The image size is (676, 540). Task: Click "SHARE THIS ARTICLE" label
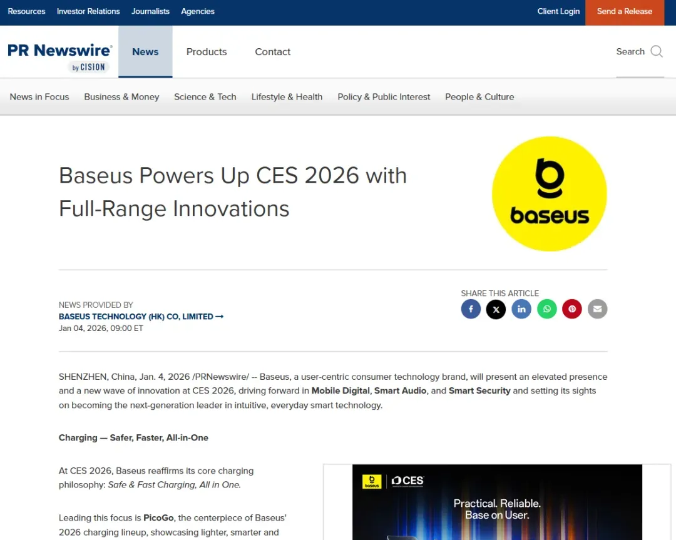pyautogui.click(x=499, y=293)
